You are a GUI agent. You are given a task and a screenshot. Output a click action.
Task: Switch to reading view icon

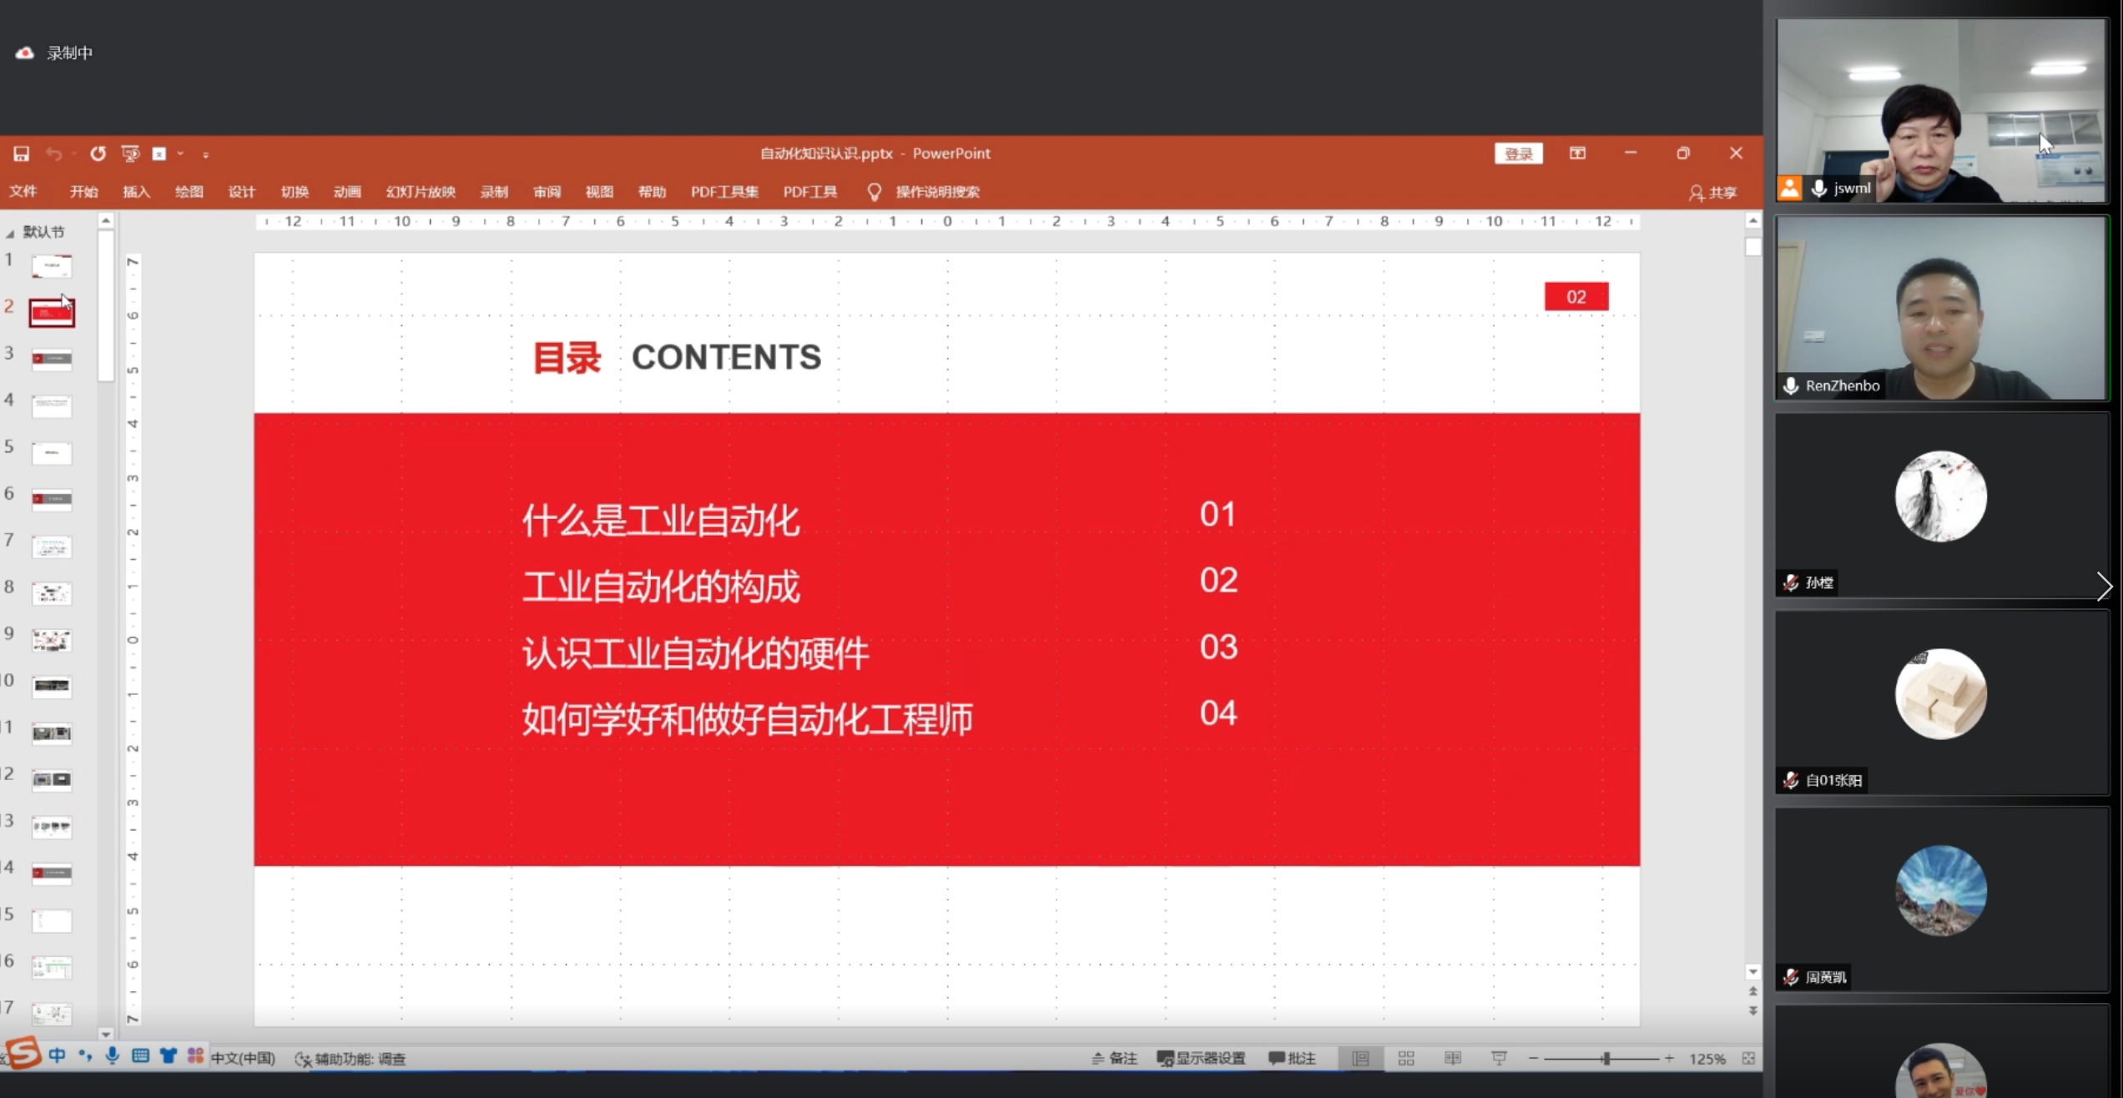pos(1453,1058)
